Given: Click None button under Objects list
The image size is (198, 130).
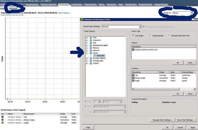Looking at the screenshot, I should point(190,63).
